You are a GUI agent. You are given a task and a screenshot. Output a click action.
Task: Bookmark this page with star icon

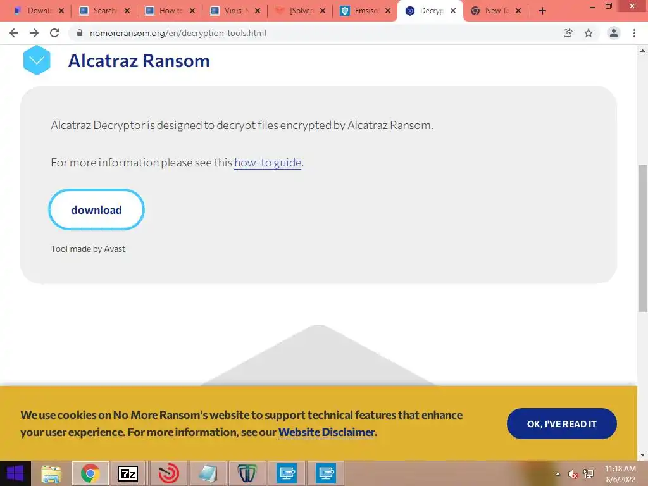click(589, 33)
